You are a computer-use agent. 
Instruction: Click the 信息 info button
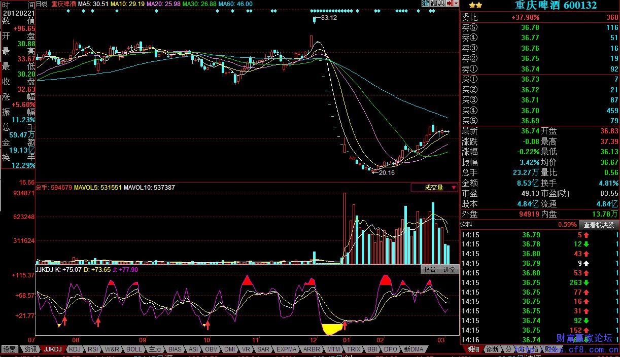click(437, 4)
